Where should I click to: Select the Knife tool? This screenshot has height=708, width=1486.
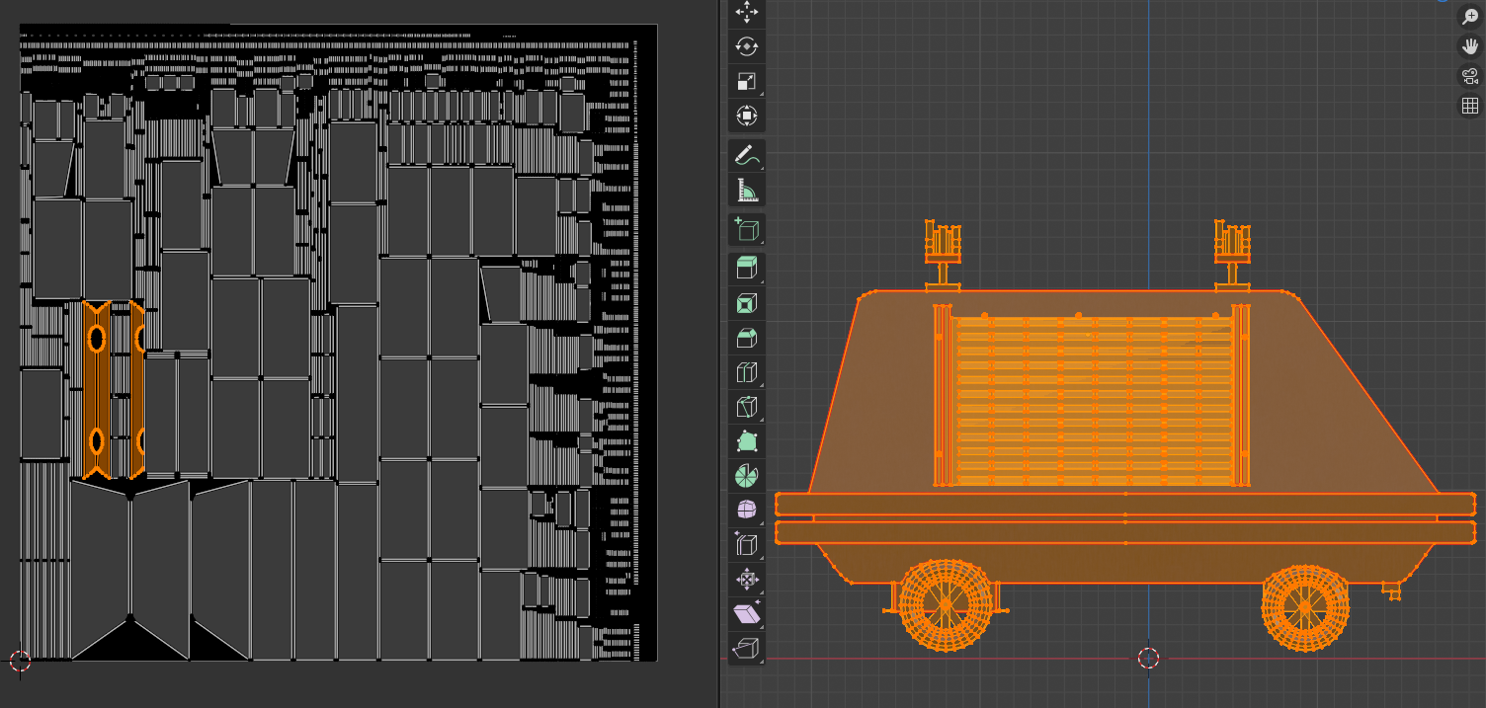[747, 407]
